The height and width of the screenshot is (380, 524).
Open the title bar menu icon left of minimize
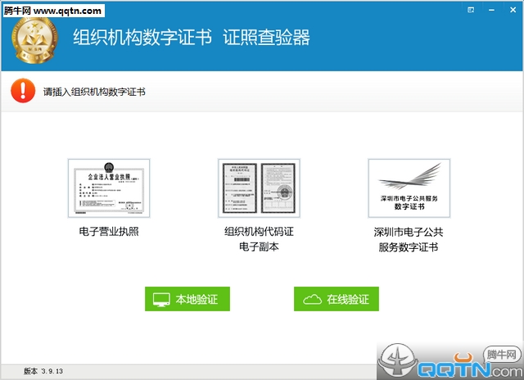pos(471,10)
